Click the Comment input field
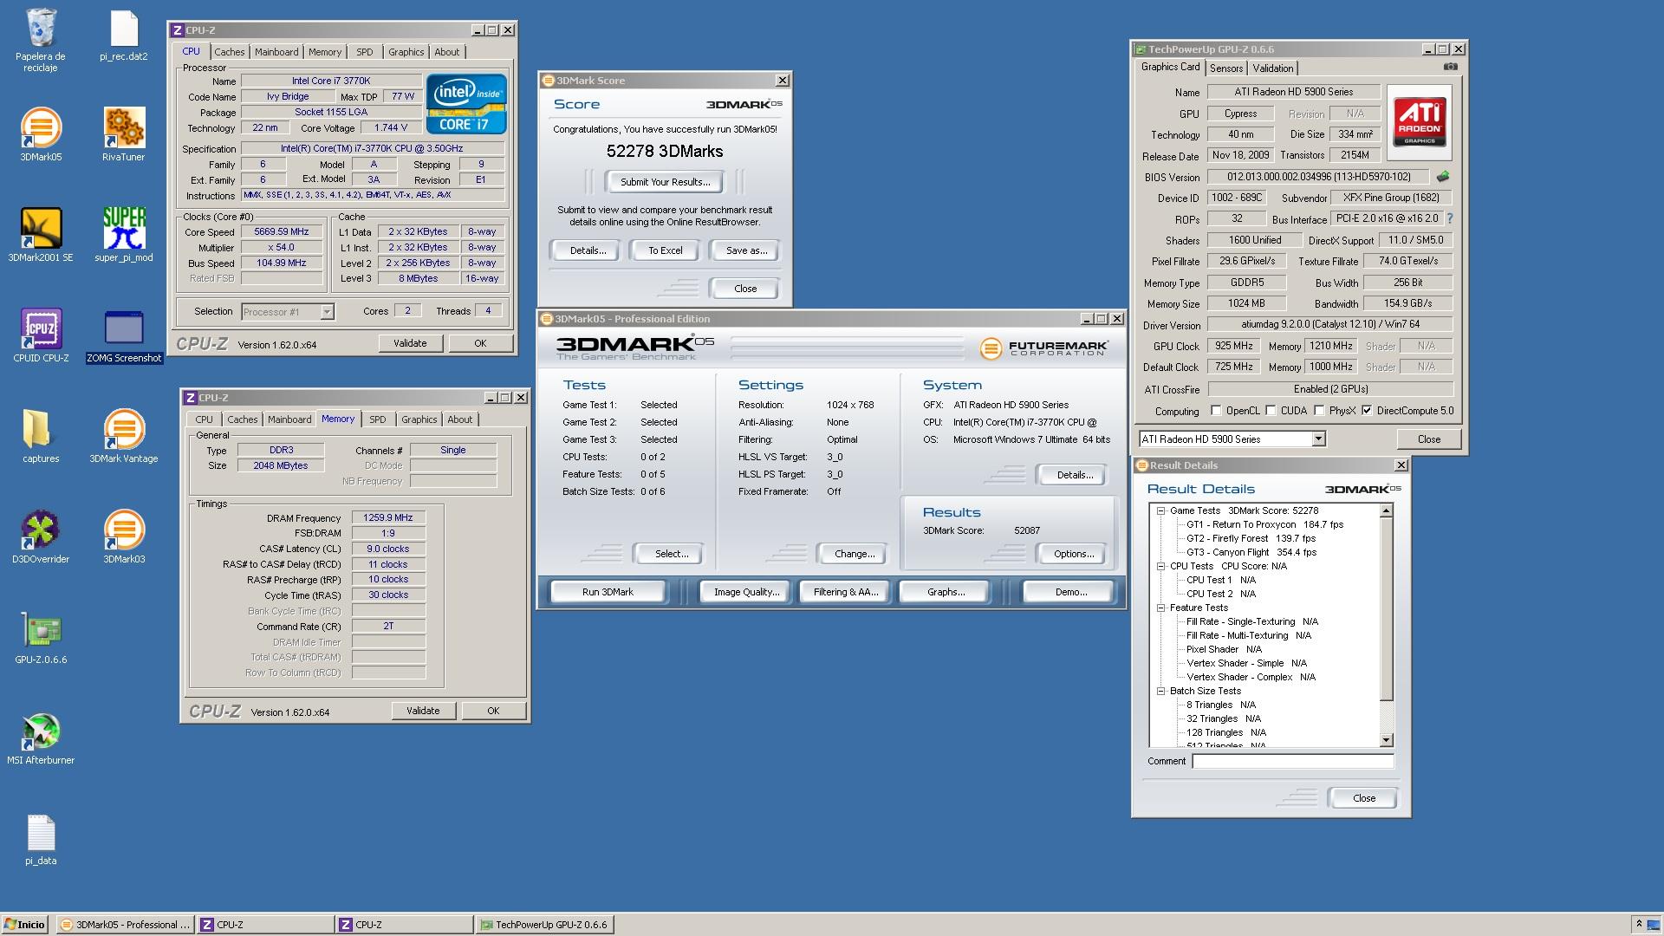The image size is (1664, 936). click(1293, 761)
